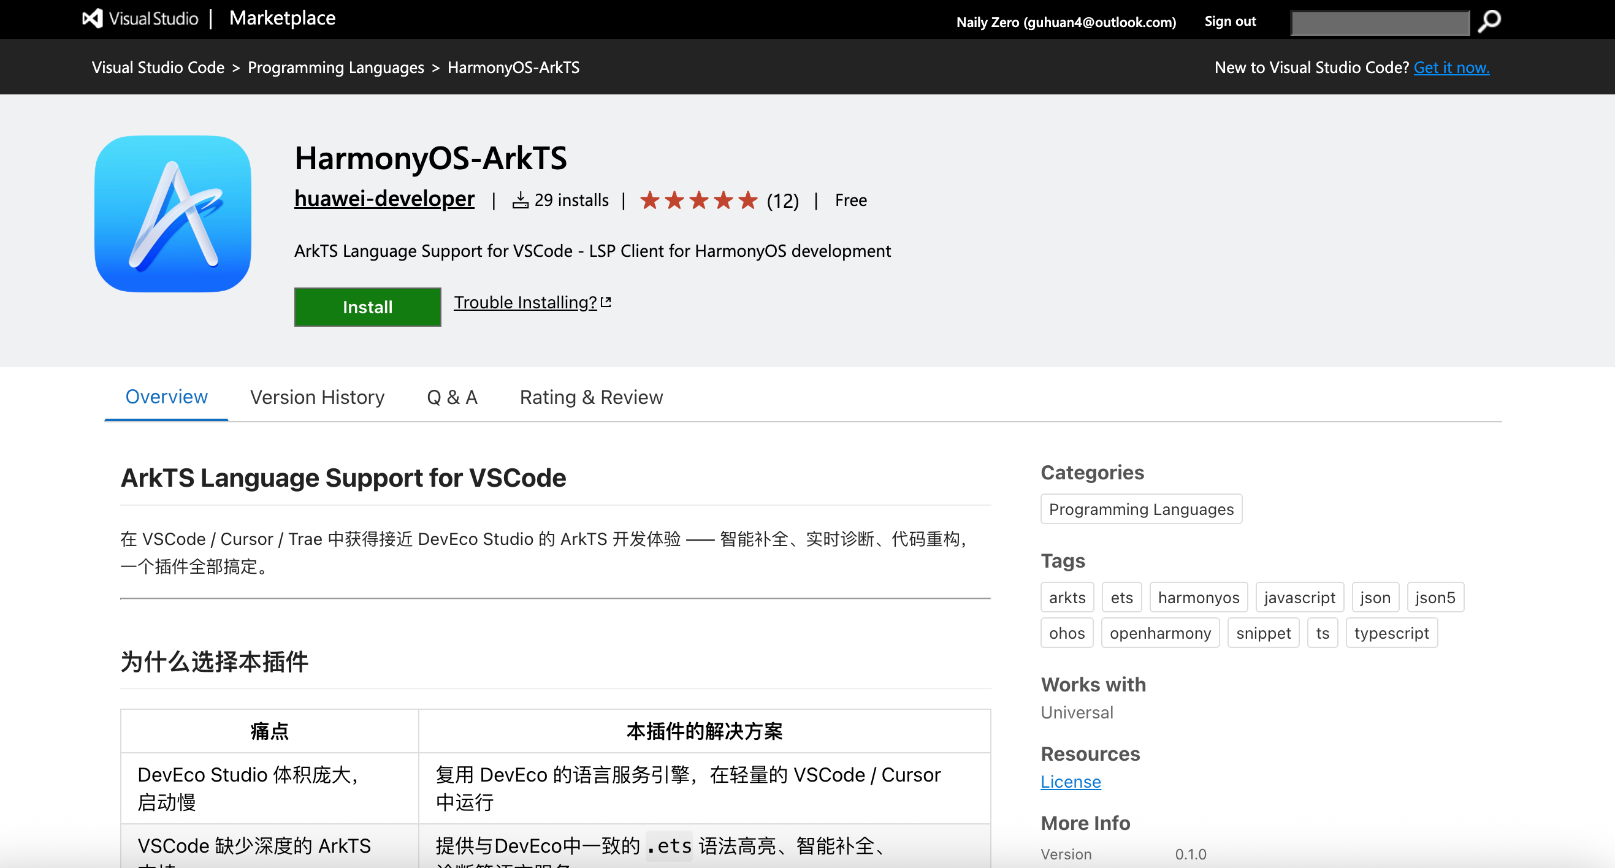Click the installs download icon
Screen dimensions: 1615x868
pos(520,200)
